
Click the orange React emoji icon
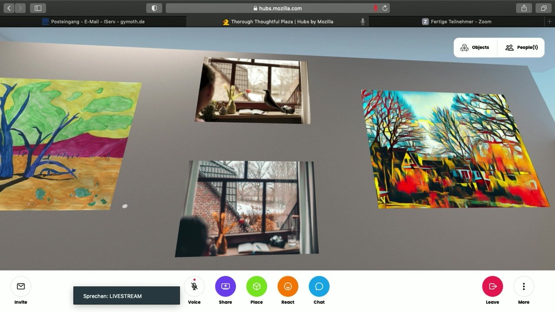point(288,286)
